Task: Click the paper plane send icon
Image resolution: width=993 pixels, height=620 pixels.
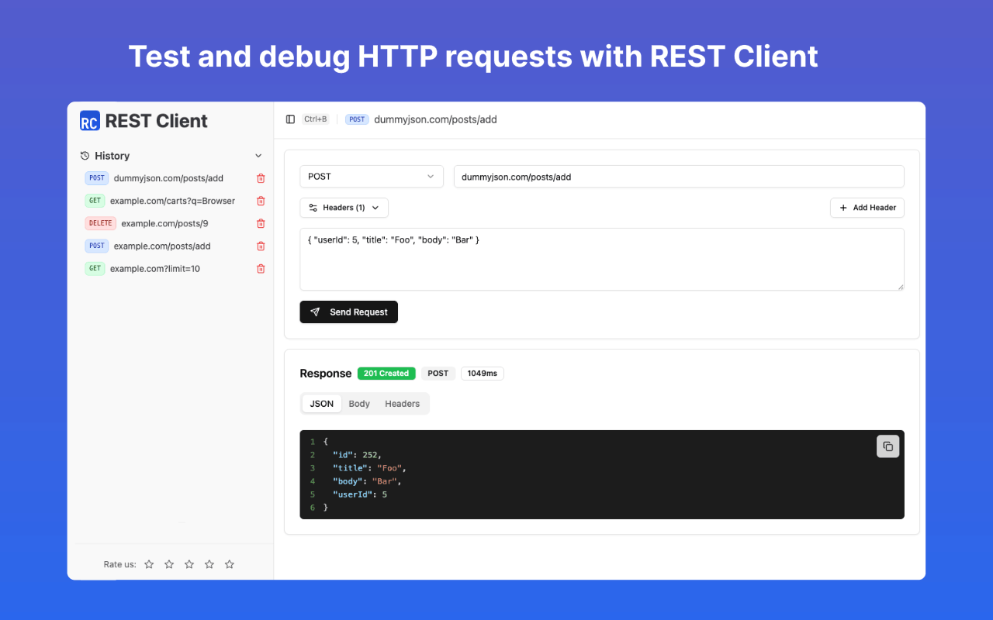Action: tap(315, 312)
